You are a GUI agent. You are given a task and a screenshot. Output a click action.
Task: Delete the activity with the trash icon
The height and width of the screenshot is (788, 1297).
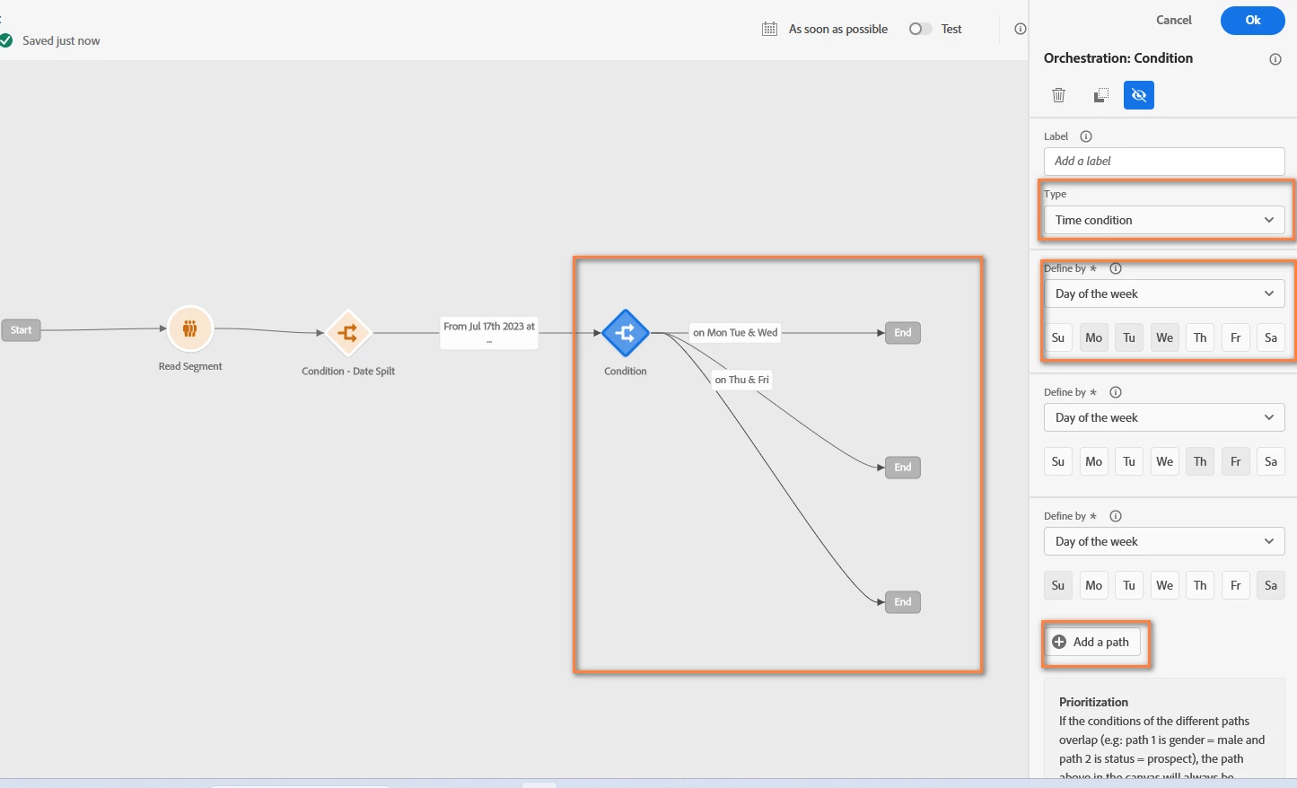(x=1059, y=95)
